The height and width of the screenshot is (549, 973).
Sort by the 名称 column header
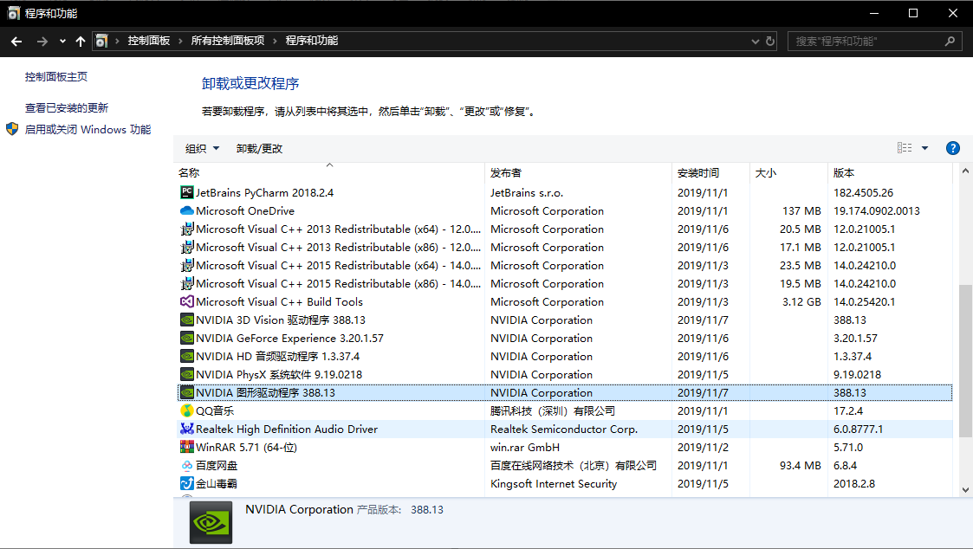(x=329, y=172)
